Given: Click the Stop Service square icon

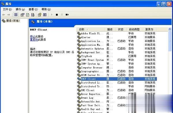Looking at the screenshot, I should coord(57,15).
